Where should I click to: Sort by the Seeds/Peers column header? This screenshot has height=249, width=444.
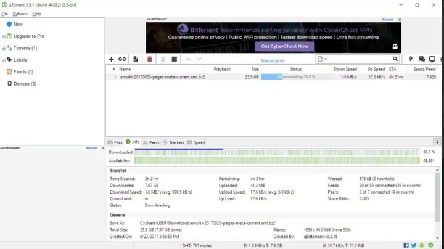pos(424,69)
